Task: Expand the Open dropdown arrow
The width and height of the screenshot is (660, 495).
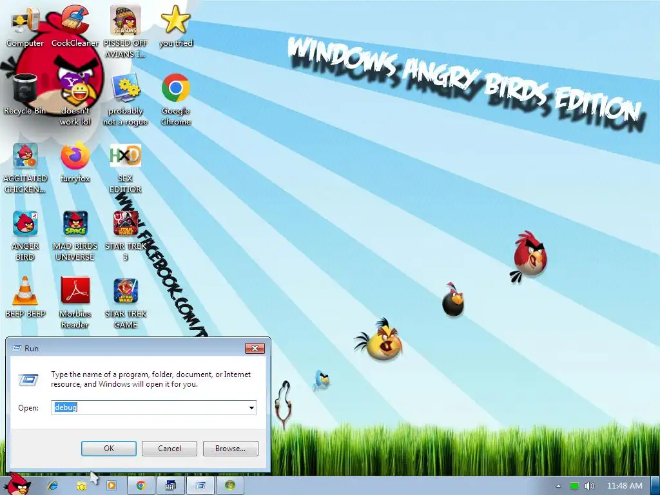Action: (251, 407)
